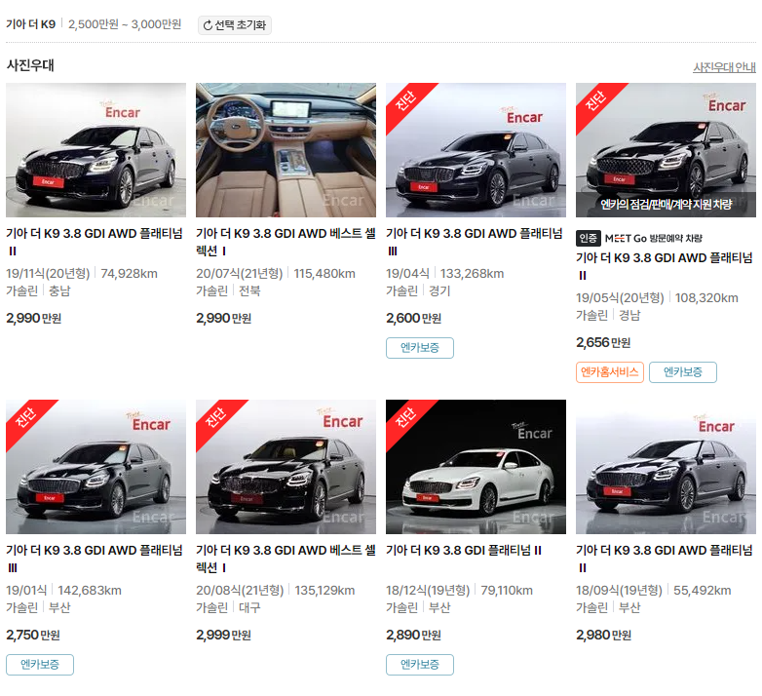Click the 19/01식 year text
The height and width of the screenshot is (696, 762).
pyautogui.click(x=26, y=591)
